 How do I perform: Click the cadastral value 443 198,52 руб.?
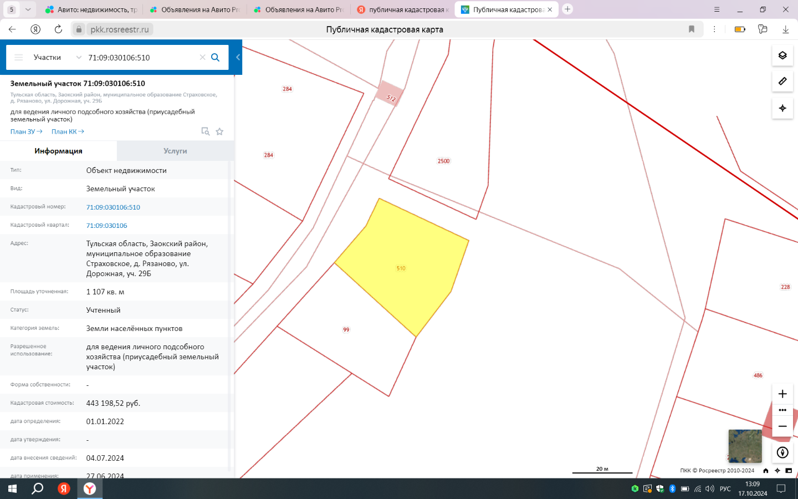tap(113, 403)
